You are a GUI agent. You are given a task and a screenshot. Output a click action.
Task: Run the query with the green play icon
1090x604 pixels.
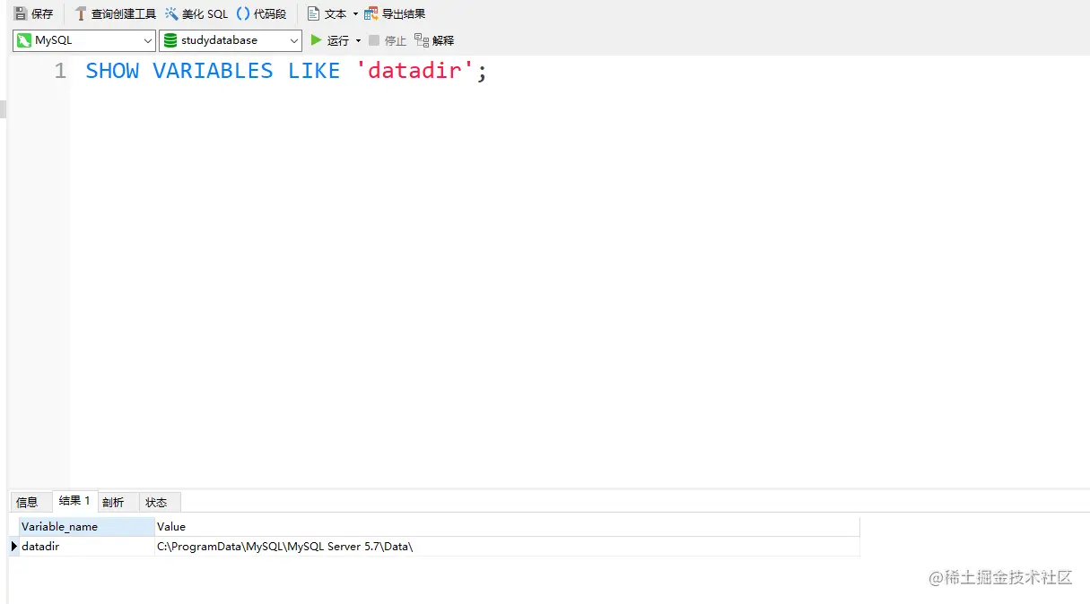316,40
